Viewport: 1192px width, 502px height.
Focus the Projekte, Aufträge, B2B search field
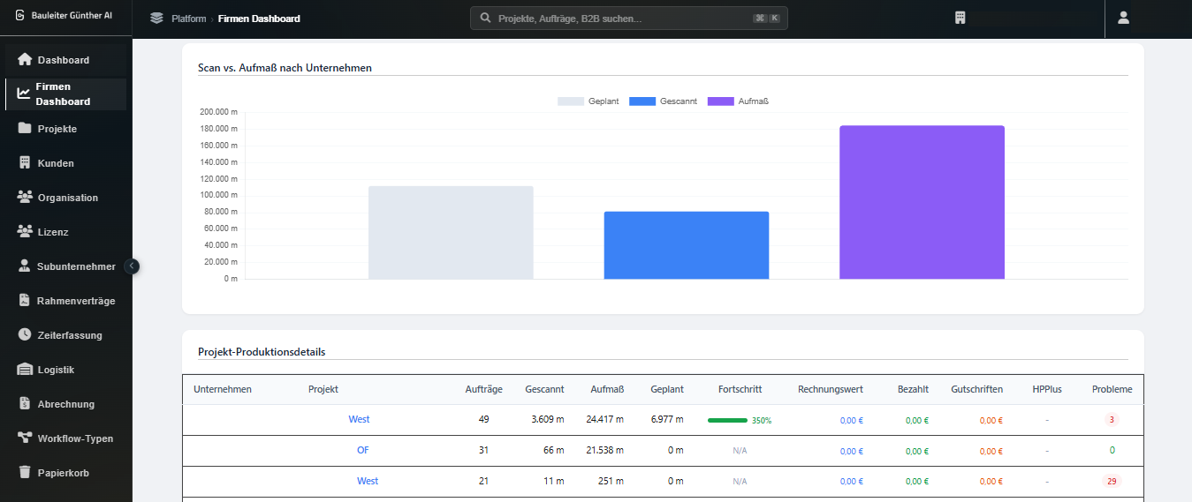628,18
